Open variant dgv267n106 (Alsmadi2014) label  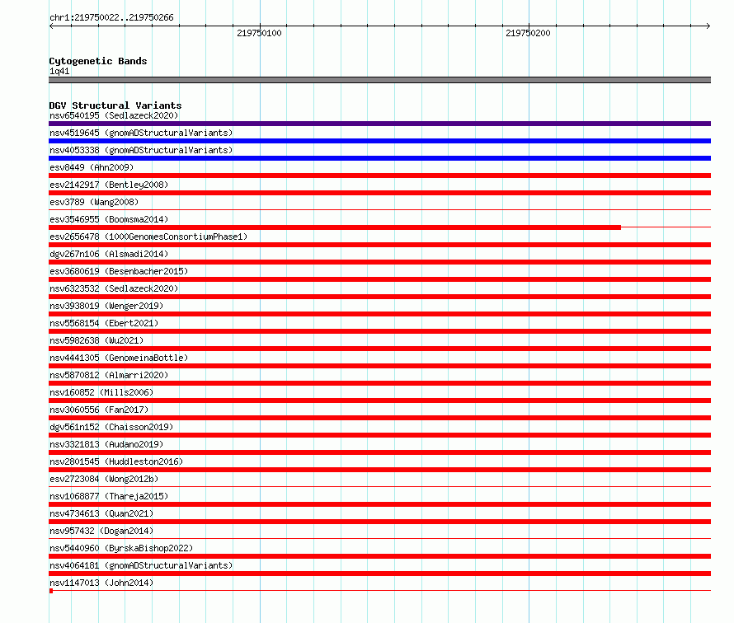109,254
